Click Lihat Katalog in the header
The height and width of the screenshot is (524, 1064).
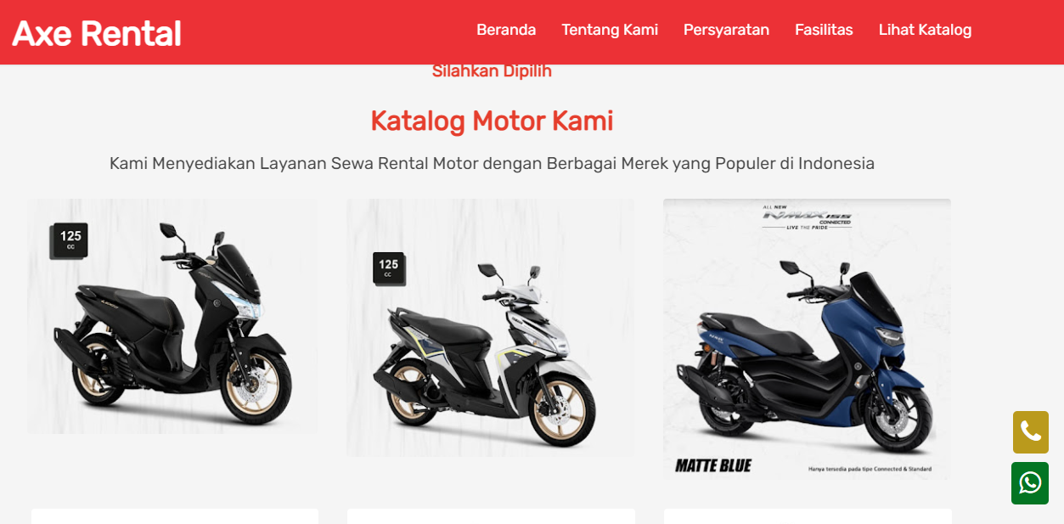(x=925, y=30)
